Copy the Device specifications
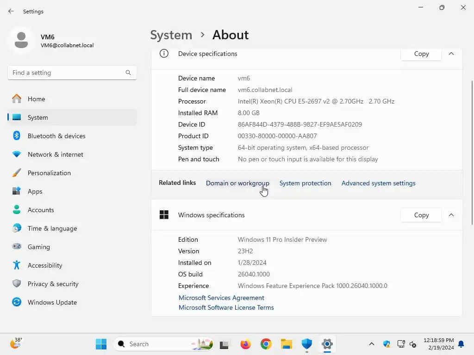 (421, 54)
